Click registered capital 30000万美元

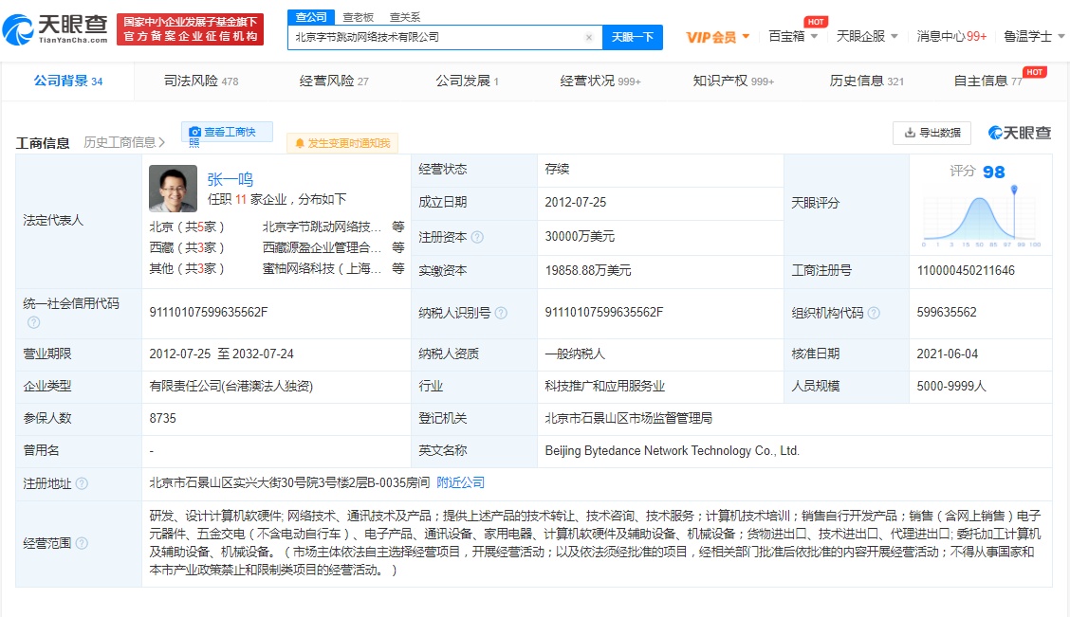click(x=580, y=237)
